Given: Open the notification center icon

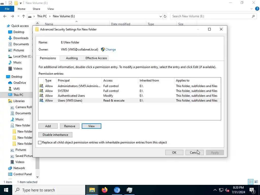Looking at the screenshot, I should point(252,190).
